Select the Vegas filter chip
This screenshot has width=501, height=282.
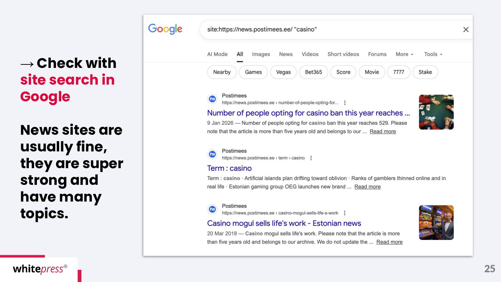pos(283,72)
